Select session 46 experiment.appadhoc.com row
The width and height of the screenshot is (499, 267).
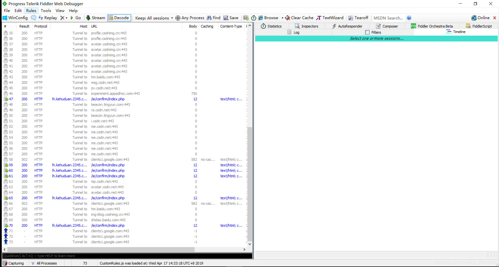[124, 94]
